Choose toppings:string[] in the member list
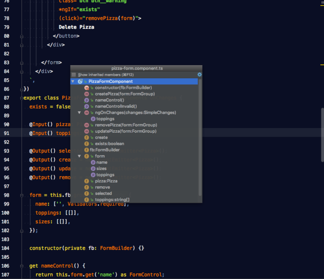Viewport: 324px width, 279px height. (x=112, y=200)
